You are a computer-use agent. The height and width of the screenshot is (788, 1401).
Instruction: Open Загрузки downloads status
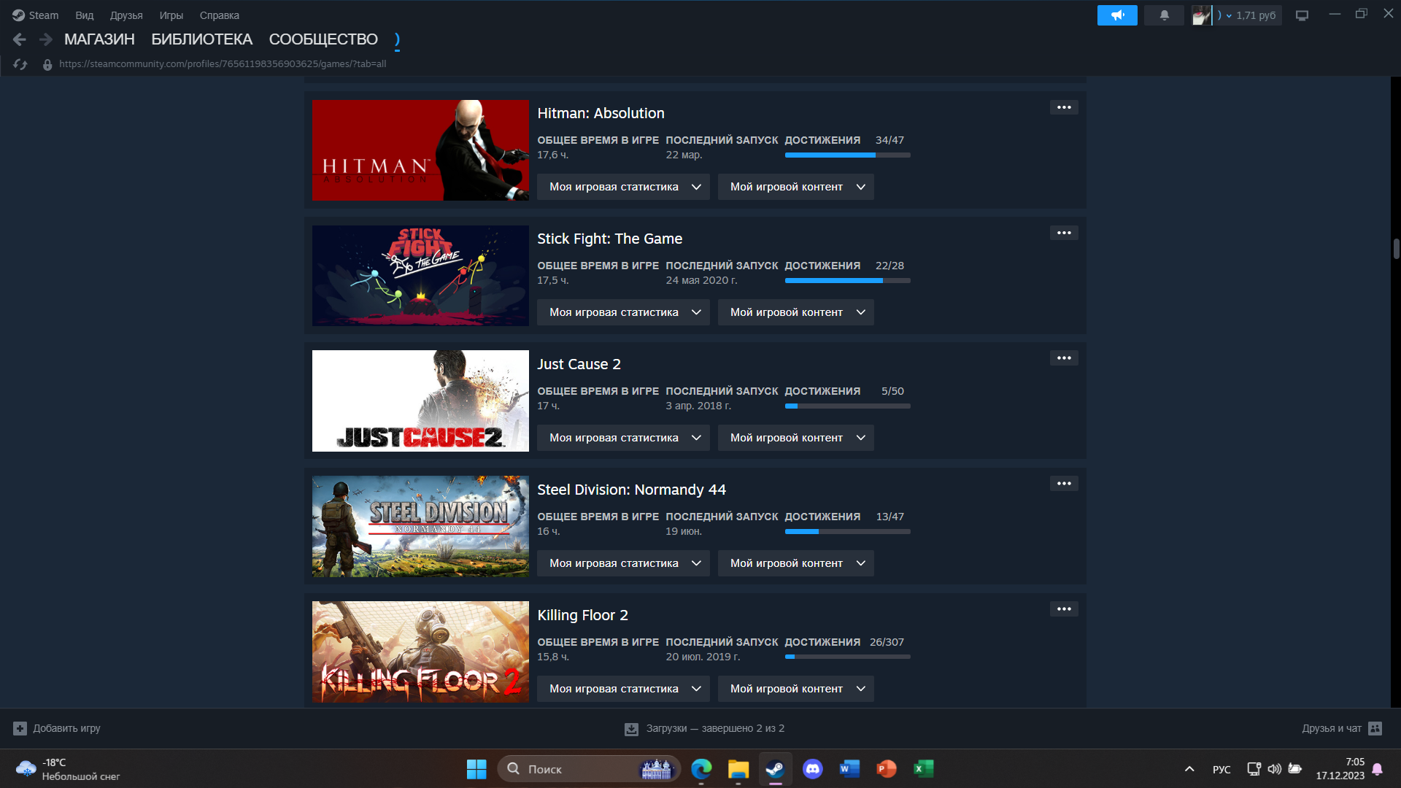[704, 728]
